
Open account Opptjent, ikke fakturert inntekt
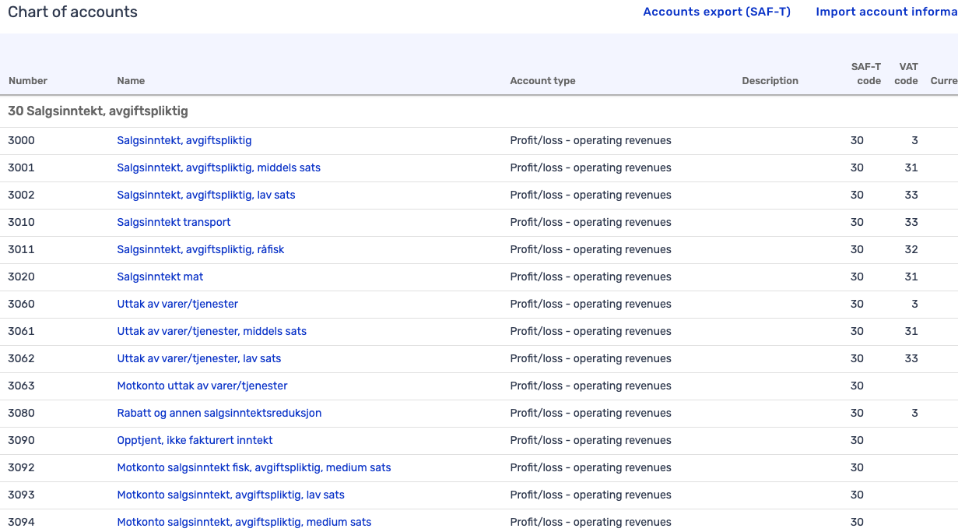195,440
